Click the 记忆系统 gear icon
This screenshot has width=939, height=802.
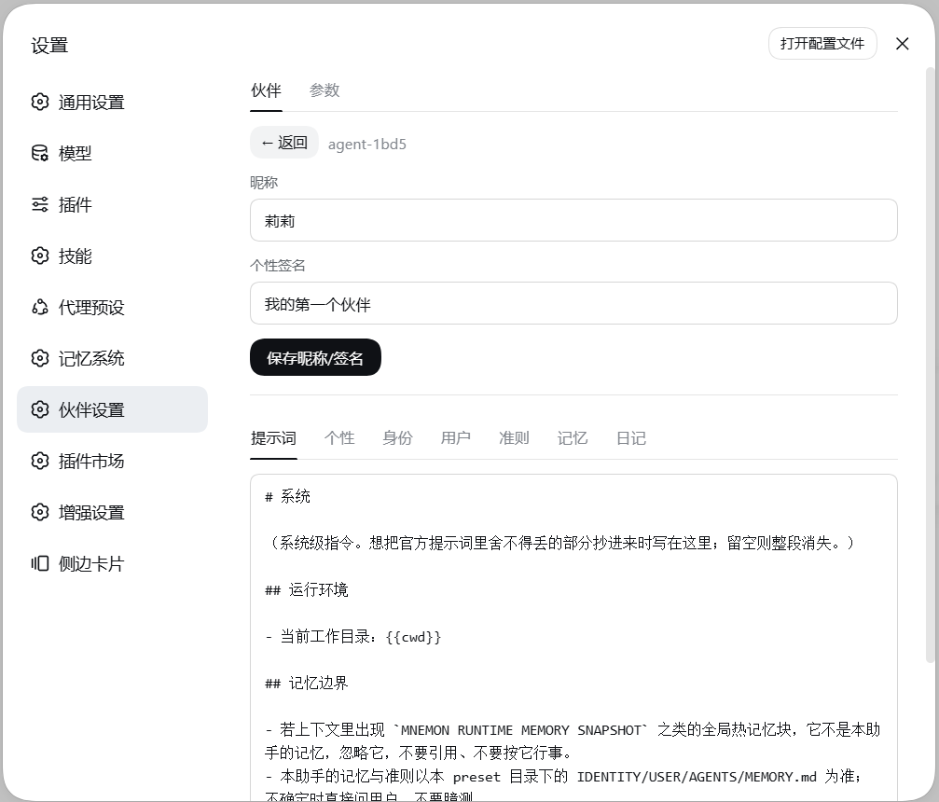coord(39,358)
